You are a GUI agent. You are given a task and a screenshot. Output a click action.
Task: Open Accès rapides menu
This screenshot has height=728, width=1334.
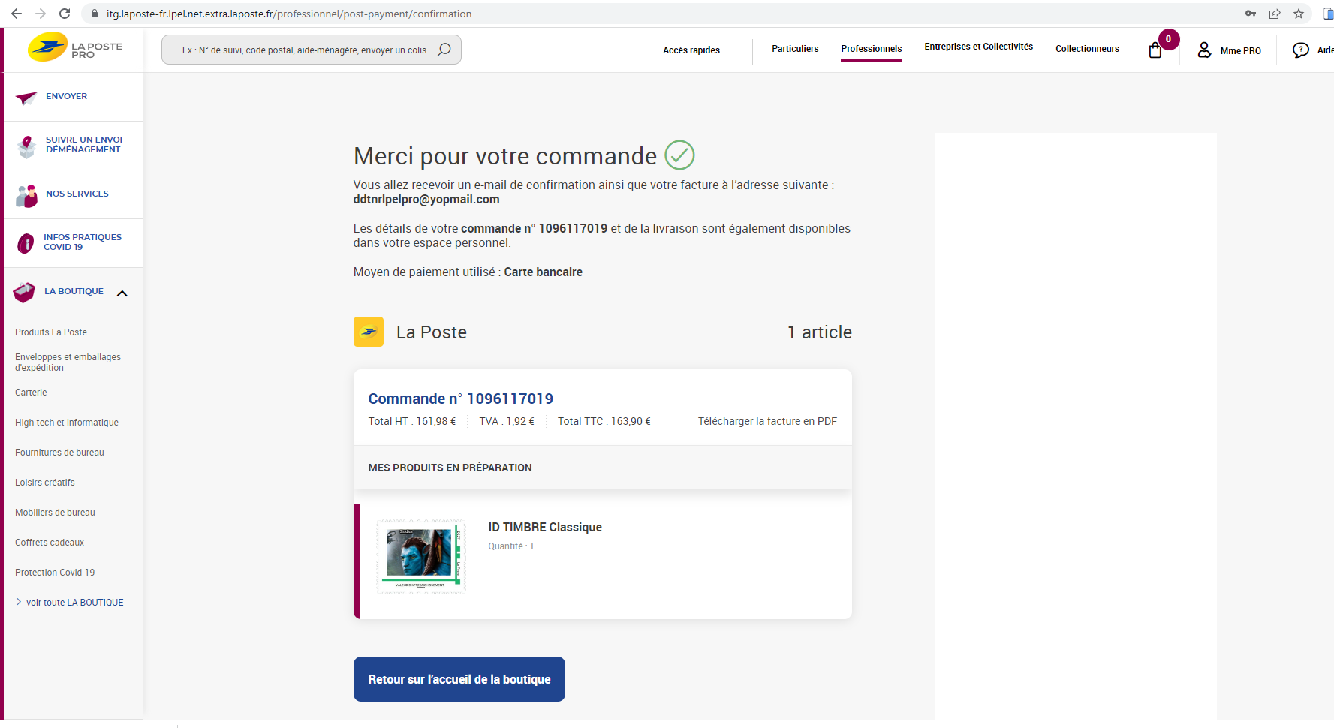pyautogui.click(x=691, y=50)
